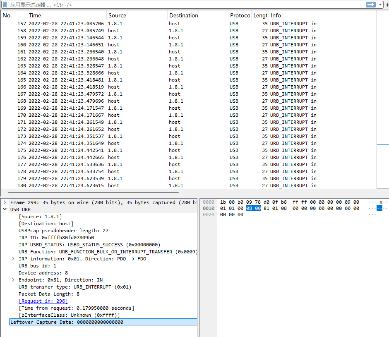Type in the display filter input field
The width and height of the screenshot is (389, 337).
pos(186,5)
